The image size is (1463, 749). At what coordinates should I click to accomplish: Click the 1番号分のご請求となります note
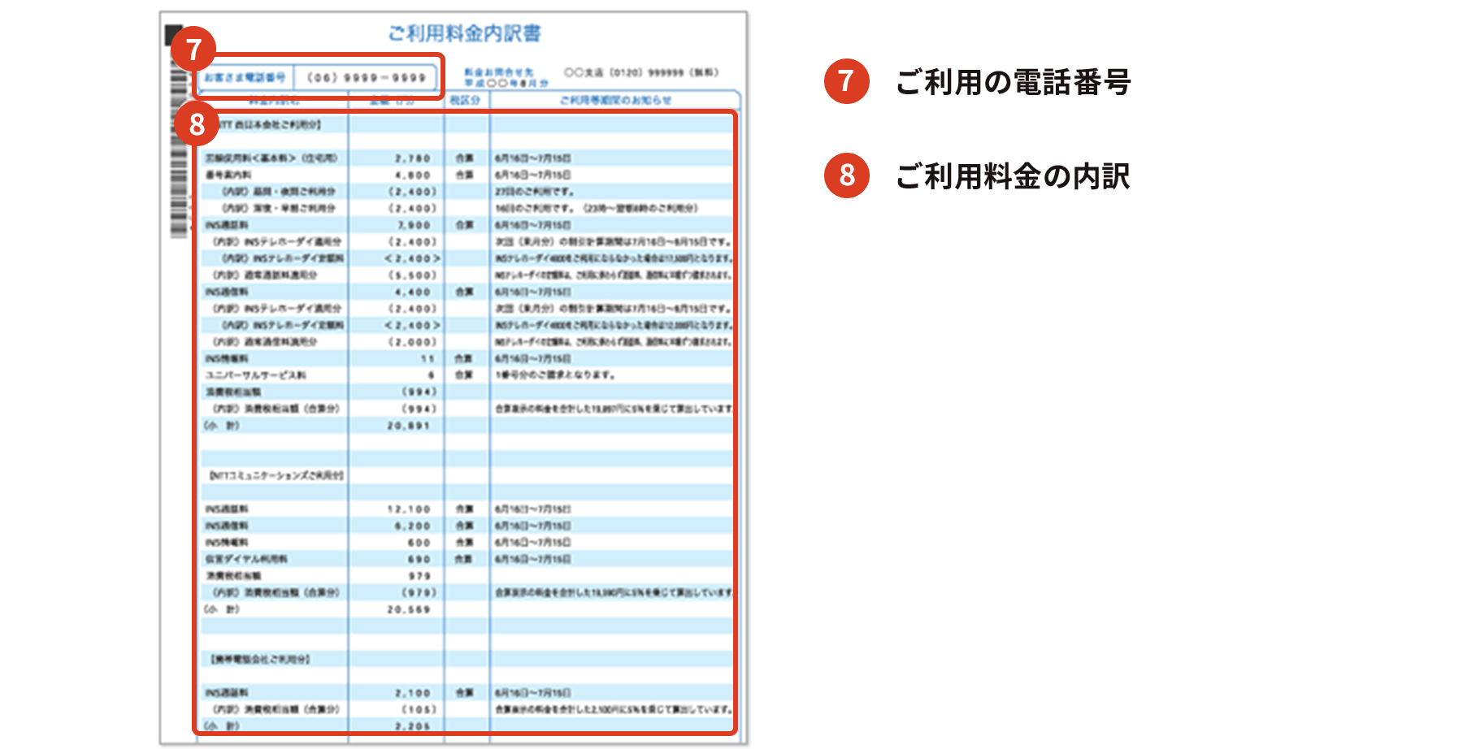point(555,375)
